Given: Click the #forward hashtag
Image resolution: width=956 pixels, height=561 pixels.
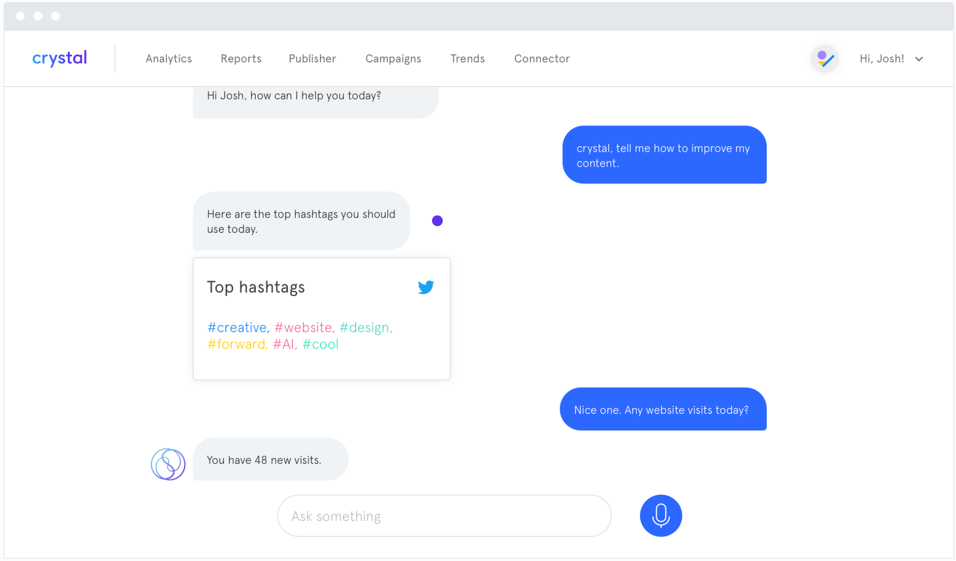Looking at the screenshot, I should (x=237, y=344).
